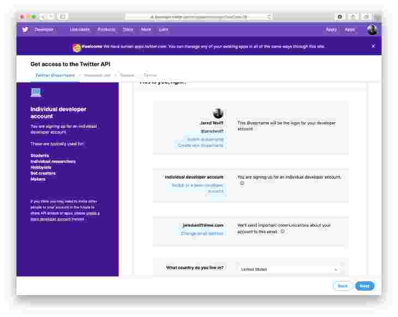This screenshot has height=317, width=398.
Task: Click the Welcome banner emoji icon
Action: coord(77,47)
